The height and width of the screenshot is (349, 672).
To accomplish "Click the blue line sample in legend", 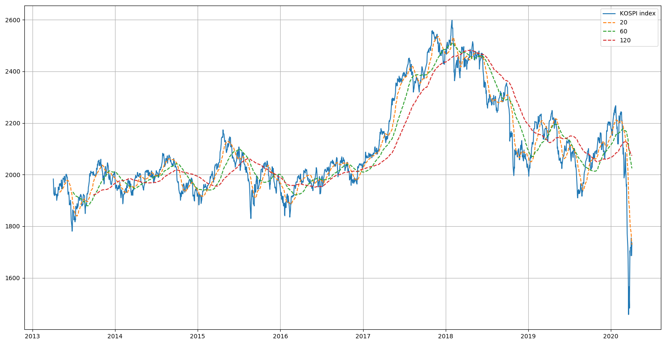I will (x=610, y=13).
